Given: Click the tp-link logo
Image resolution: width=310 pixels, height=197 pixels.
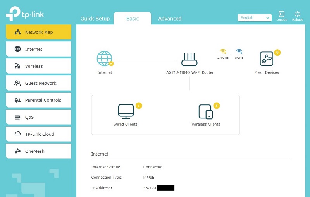Looking at the screenshot, I should point(26,15).
